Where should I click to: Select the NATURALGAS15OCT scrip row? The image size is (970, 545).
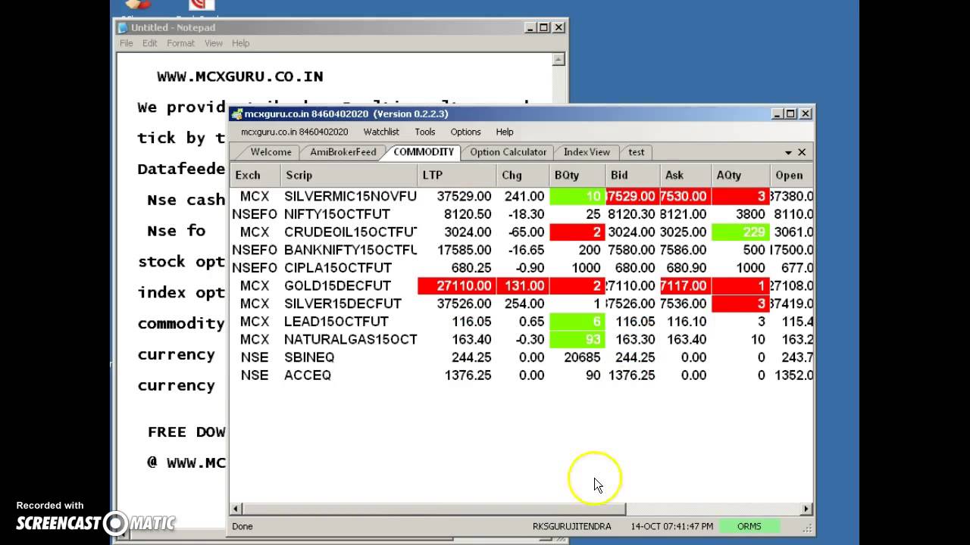coord(521,339)
